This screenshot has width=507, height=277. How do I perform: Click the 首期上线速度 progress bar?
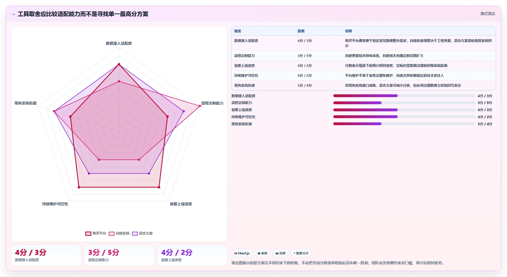coord(404,110)
